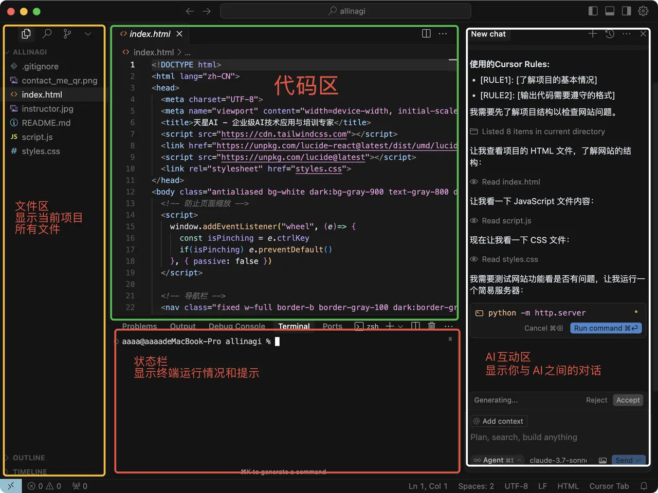Open chat panel more options ellipsis
Viewport: 658px width, 493px height.
coord(626,34)
